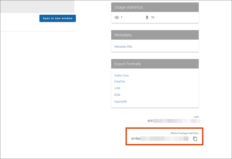Screen dimensions: 232x159
Task: Export record in EDM format
Action: (117, 95)
